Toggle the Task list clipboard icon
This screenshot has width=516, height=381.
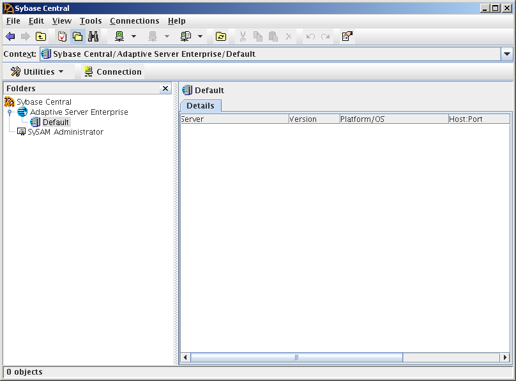pyautogui.click(x=62, y=36)
